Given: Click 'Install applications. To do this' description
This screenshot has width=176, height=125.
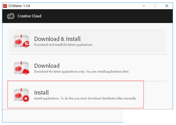Looking at the screenshot, I should click(85, 98).
